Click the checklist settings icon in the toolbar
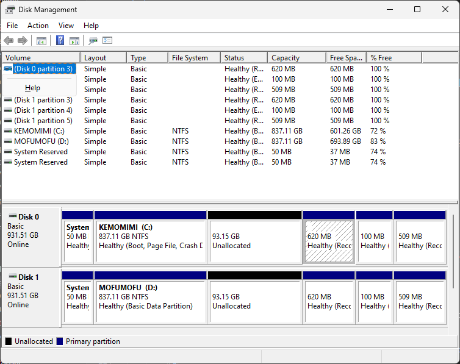460x364 pixels. point(107,41)
